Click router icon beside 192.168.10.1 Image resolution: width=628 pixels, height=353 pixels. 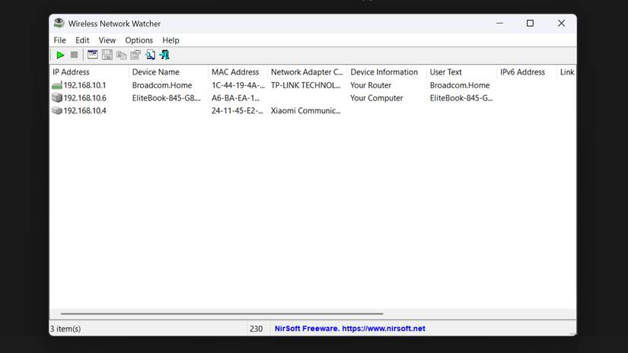tap(57, 85)
